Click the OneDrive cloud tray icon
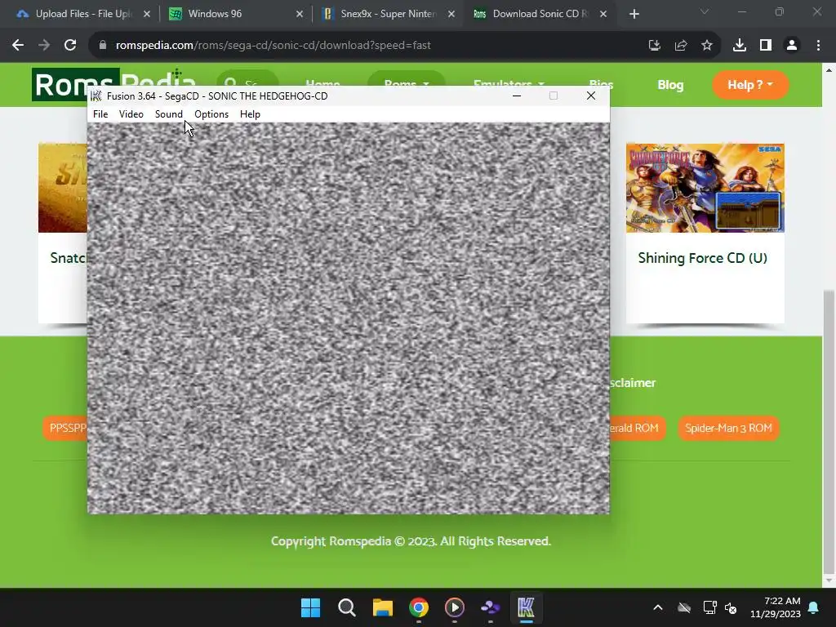This screenshot has height=627, width=836. [684, 607]
